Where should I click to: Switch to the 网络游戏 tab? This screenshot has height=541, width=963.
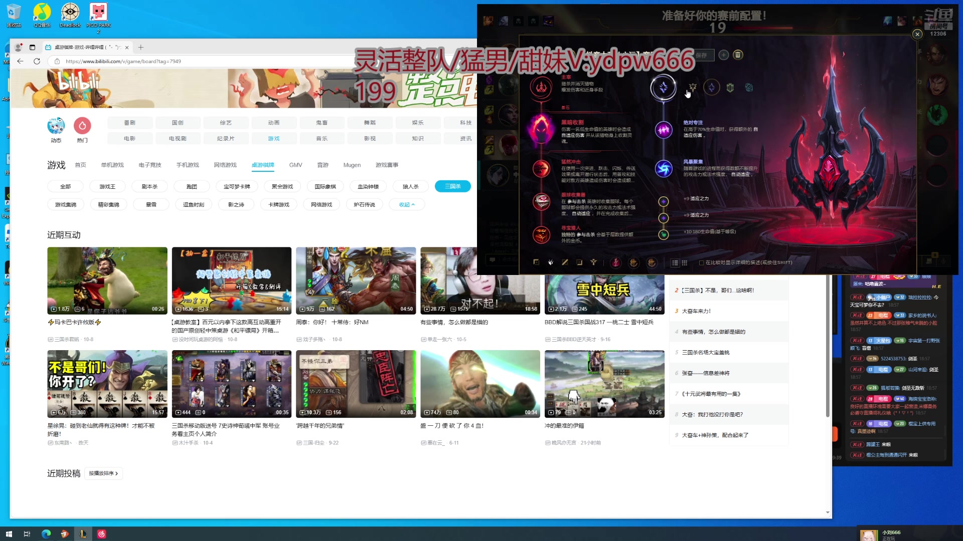tap(225, 165)
